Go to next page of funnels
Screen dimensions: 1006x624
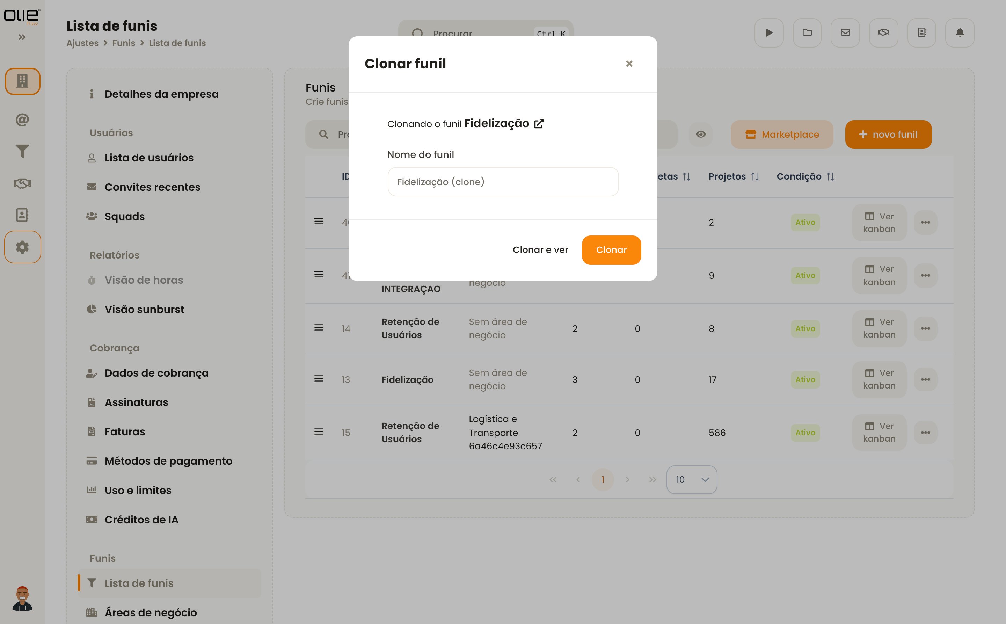tap(627, 480)
